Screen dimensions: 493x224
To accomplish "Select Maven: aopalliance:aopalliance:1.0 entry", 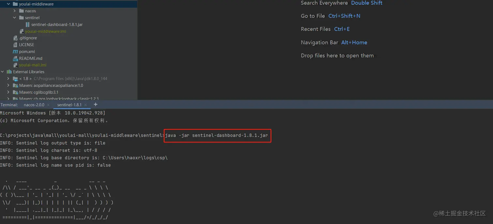I will pyautogui.click(x=51, y=85).
